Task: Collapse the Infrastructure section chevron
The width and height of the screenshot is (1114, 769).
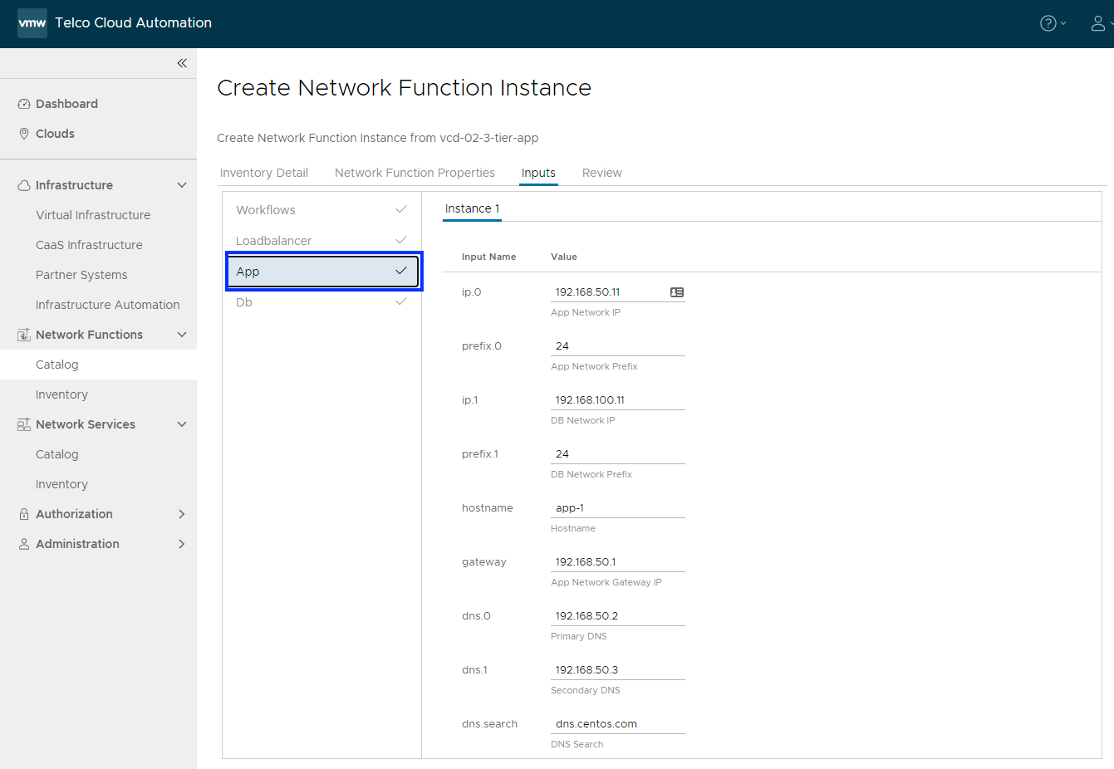Action: tap(182, 185)
